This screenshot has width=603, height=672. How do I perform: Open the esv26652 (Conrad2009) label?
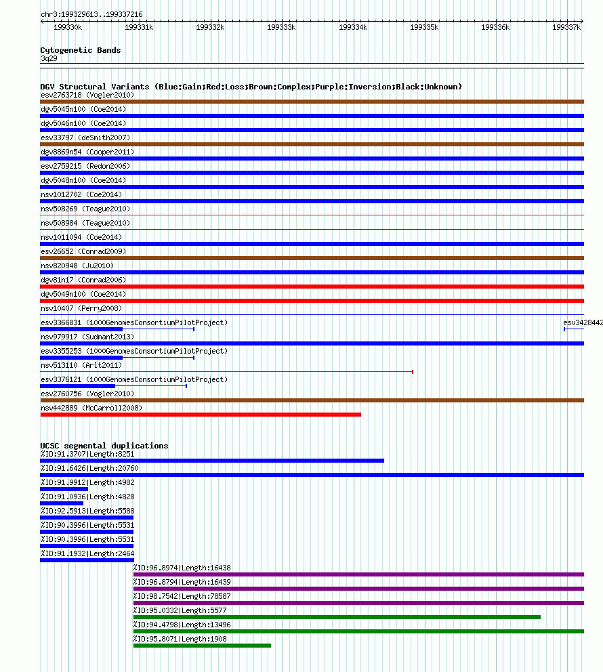coord(83,251)
